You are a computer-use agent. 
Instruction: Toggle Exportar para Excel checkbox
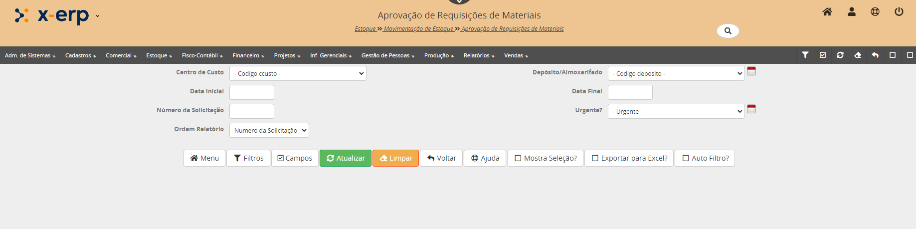point(595,158)
